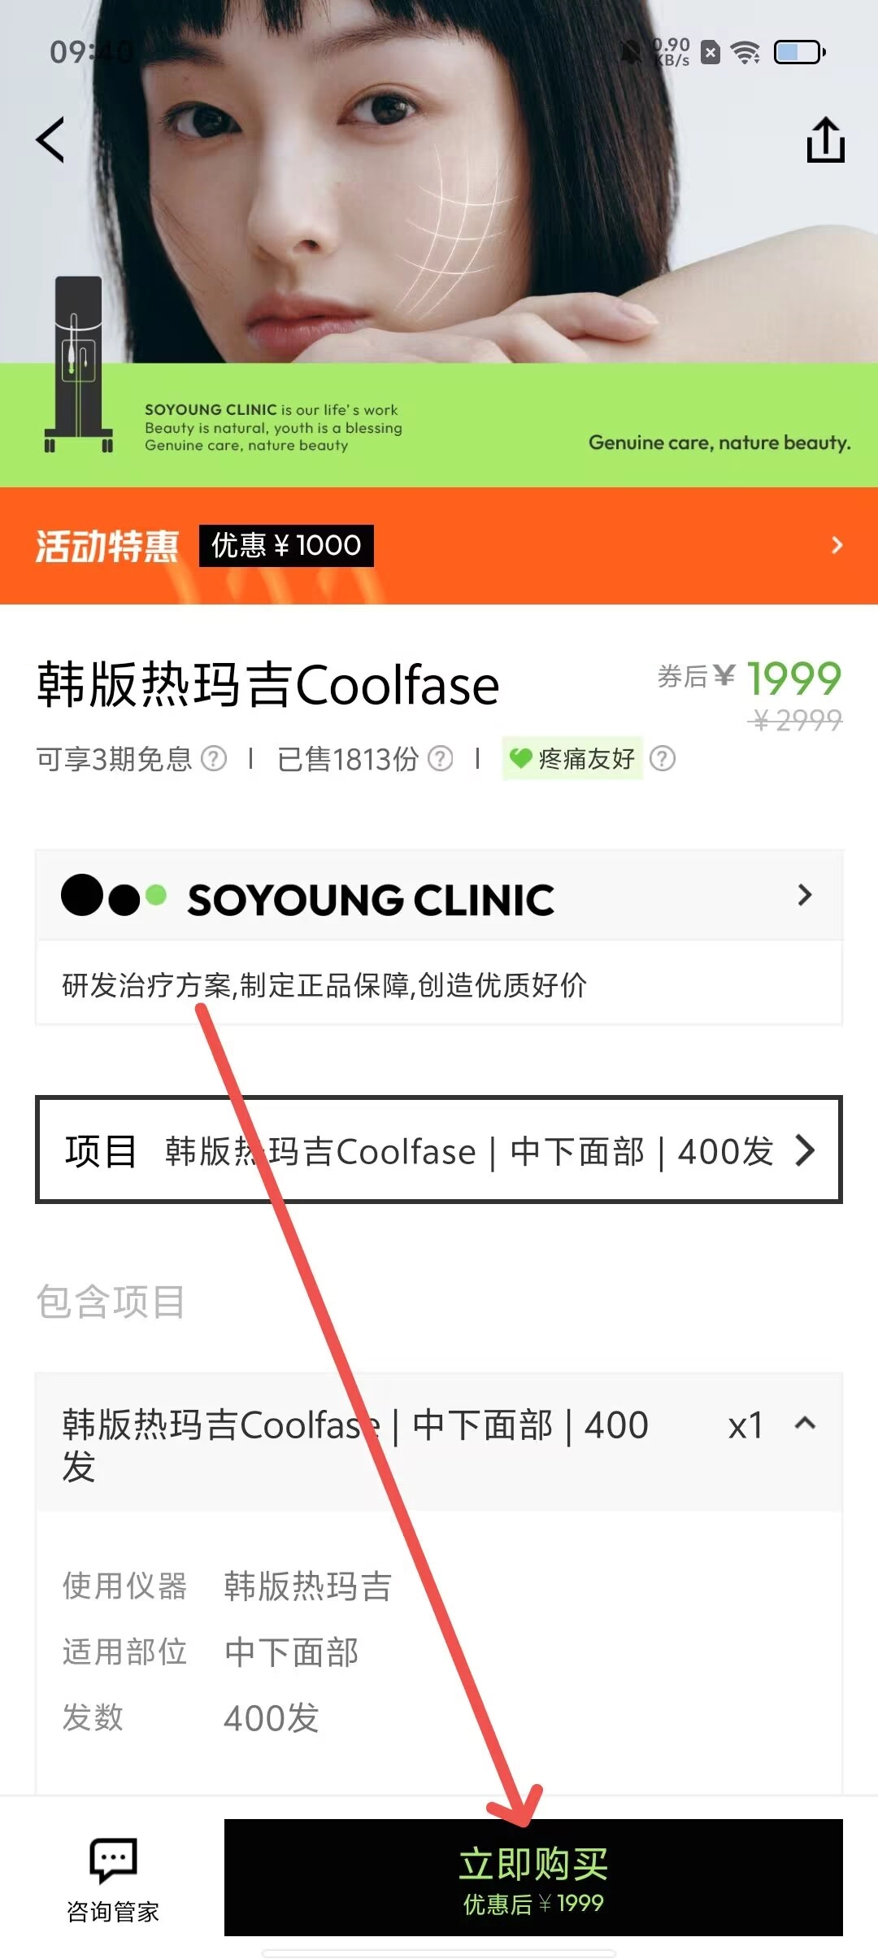This screenshot has height=1959, width=878.
Task: Tap help icon next to 疼痛友好 tag
Action: (663, 759)
